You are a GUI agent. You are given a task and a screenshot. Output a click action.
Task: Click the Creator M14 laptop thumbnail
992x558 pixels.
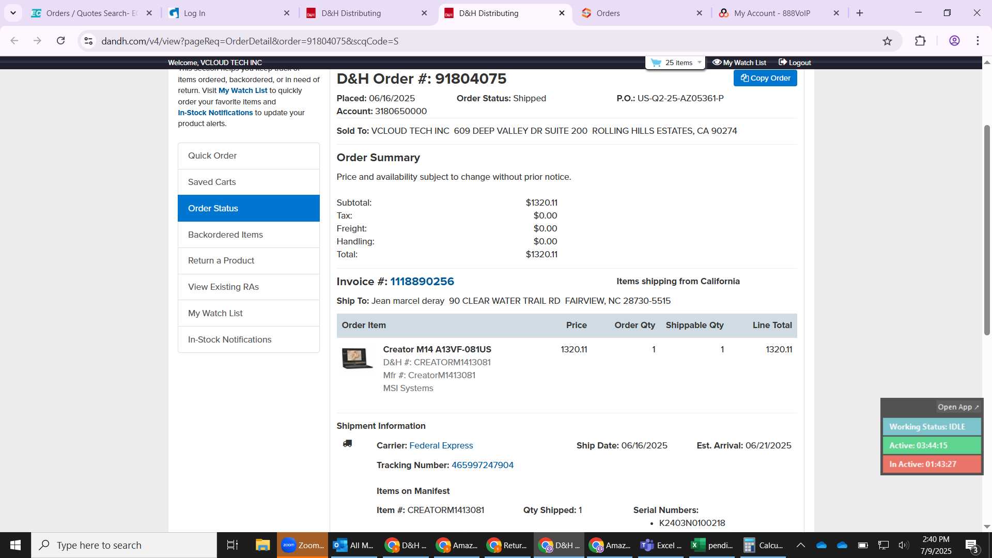tap(357, 358)
